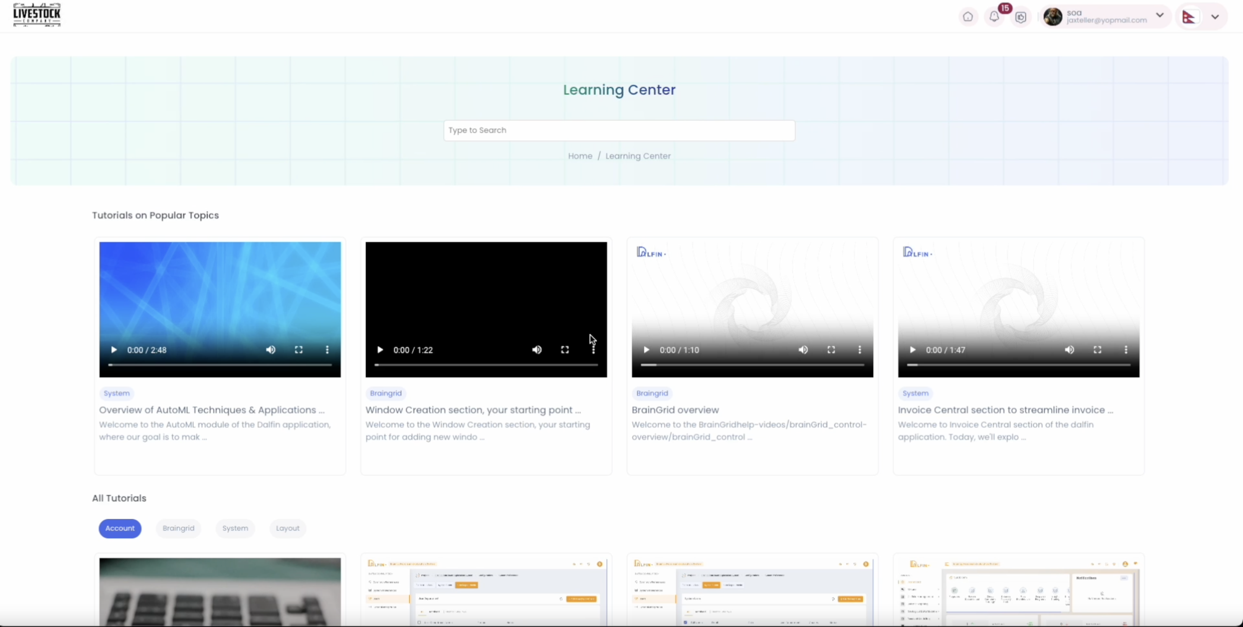The height and width of the screenshot is (627, 1243).
Task: Seek the BrainGrid overview video progress bar
Action: coord(752,365)
